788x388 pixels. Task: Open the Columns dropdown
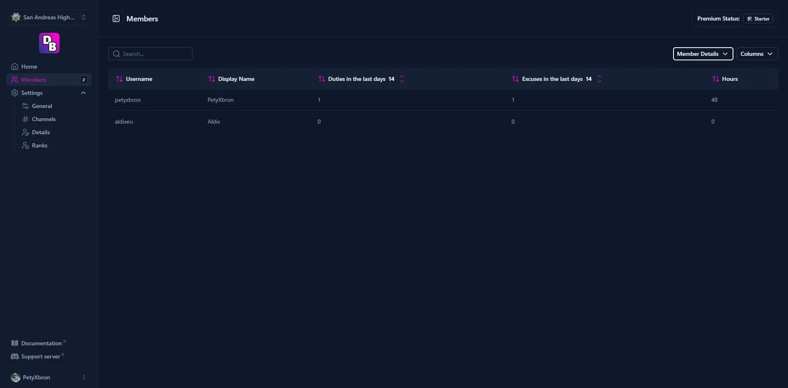(756, 54)
